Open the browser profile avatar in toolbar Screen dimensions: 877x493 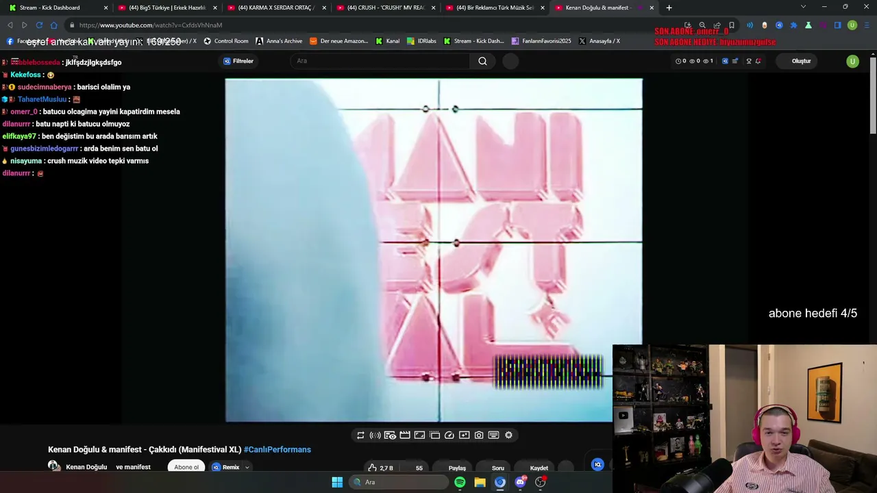[x=852, y=25]
